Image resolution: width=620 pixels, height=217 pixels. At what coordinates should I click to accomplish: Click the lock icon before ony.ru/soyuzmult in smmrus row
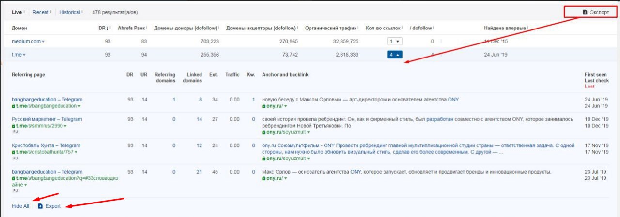[x=264, y=132]
